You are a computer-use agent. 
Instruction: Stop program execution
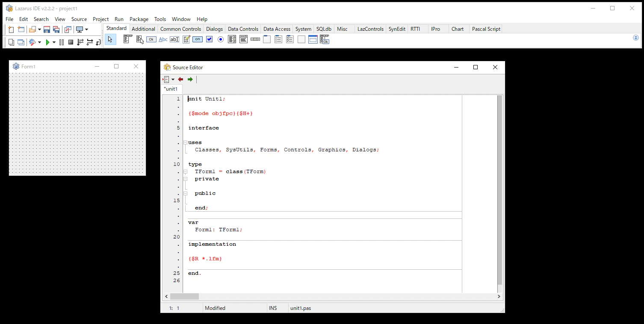[71, 42]
